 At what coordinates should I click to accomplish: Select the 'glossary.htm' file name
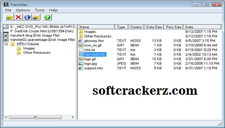(x=94, y=41)
